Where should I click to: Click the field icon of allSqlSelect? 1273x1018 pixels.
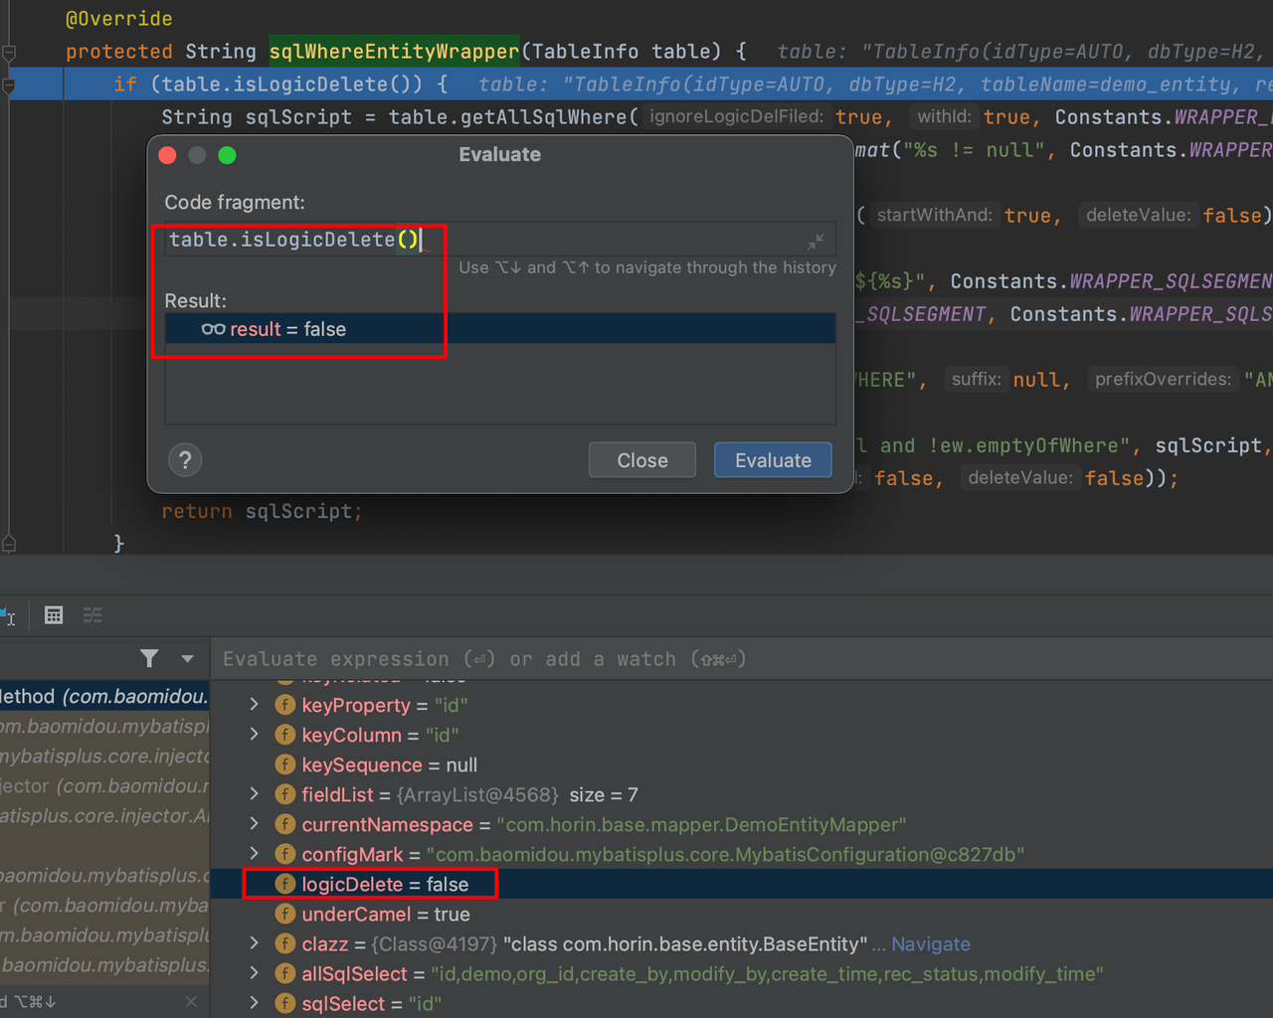[285, 973]
